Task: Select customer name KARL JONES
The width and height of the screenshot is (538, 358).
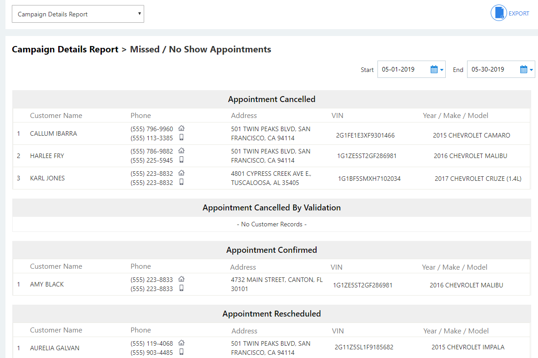Action: click(x=47, y=178)
